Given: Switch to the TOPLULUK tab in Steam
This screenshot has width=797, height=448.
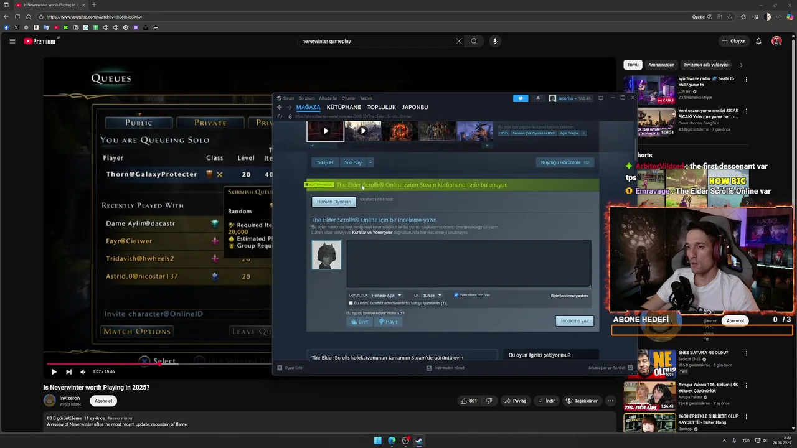Looking at the screenshot, I should pos(381,107).
